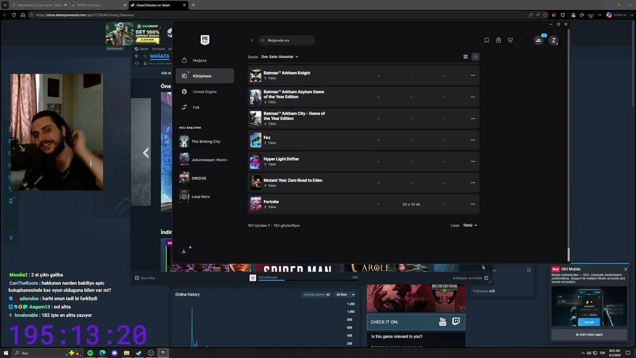Open Spotify from the taskbar
Screen dimensions: 636x358
(x=90, y=353)
